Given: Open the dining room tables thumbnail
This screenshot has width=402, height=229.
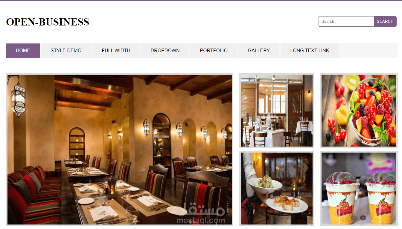Looking at the screenshot, I should click(277, 111).
